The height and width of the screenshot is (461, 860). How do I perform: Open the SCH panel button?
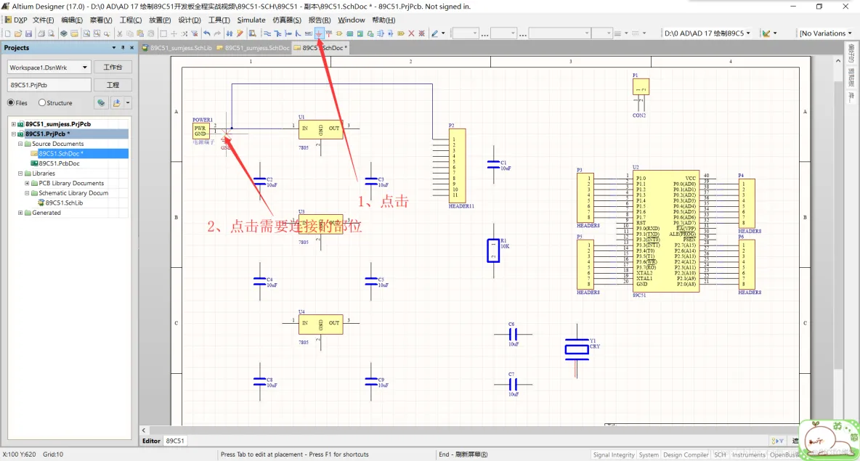point(720,455)
